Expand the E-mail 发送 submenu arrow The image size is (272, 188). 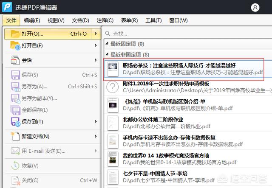(x=96, y=151)
